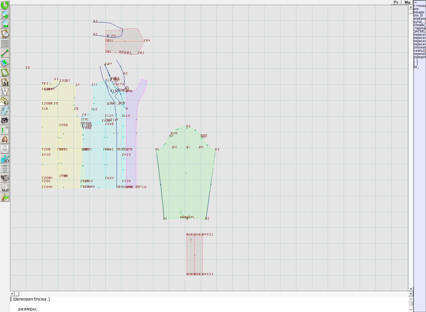Viewport: 426px width, 312px height.
Task: Open the jacket sketch model icon
Action: tap(5, 149)
